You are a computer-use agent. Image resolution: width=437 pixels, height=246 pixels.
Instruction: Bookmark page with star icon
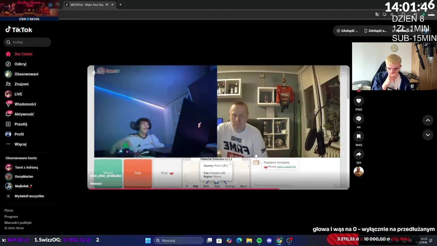[x=392, y=14]
